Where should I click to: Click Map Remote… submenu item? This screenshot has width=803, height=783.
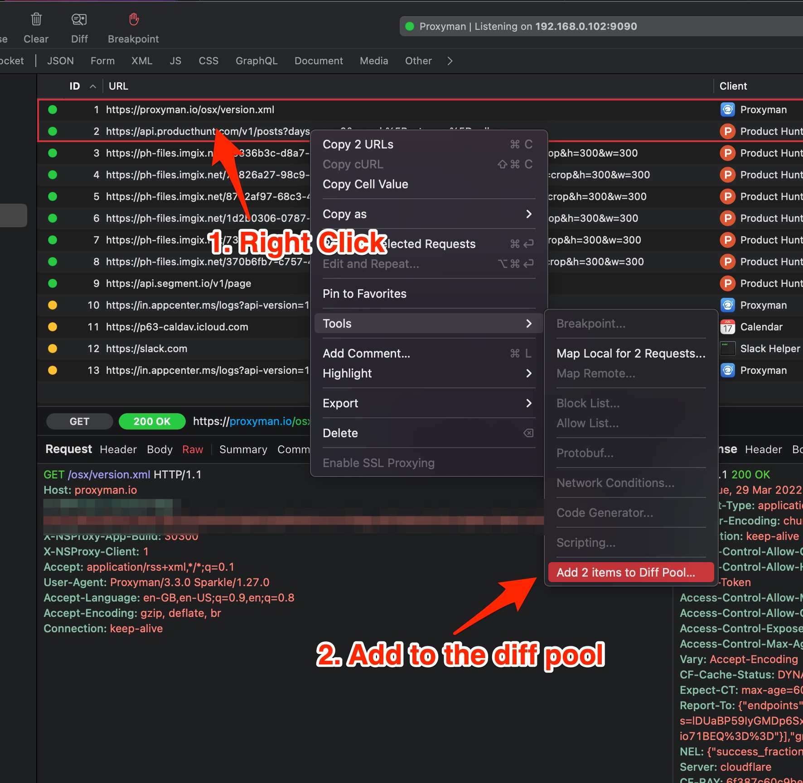pos(631,373)
